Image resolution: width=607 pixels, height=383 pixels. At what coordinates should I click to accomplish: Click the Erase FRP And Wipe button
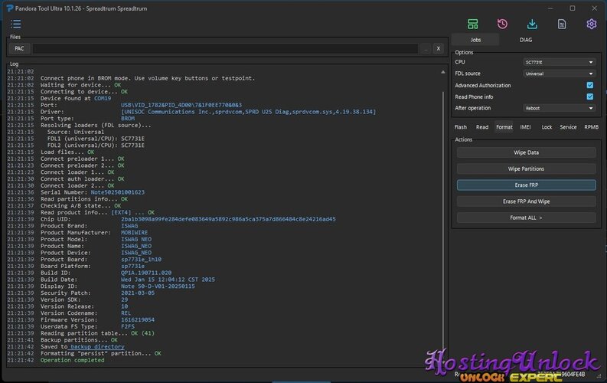[526, 201]
